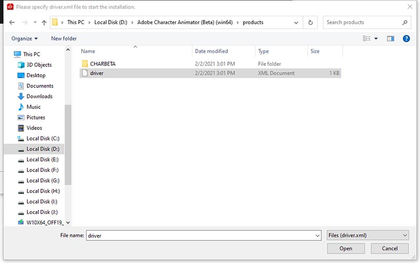
Task: Select the CHARBETA folder
Action: (102, 64)
